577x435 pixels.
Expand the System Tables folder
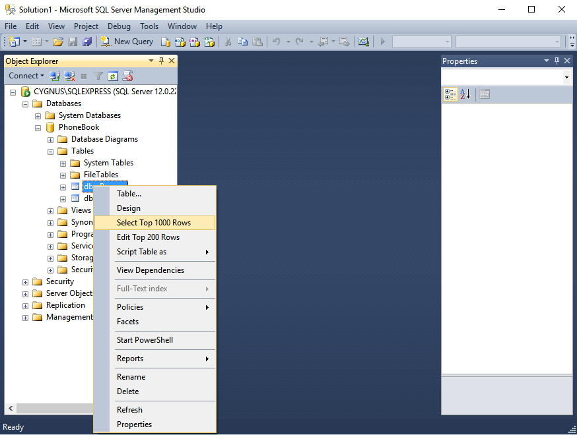pos(63,163)
